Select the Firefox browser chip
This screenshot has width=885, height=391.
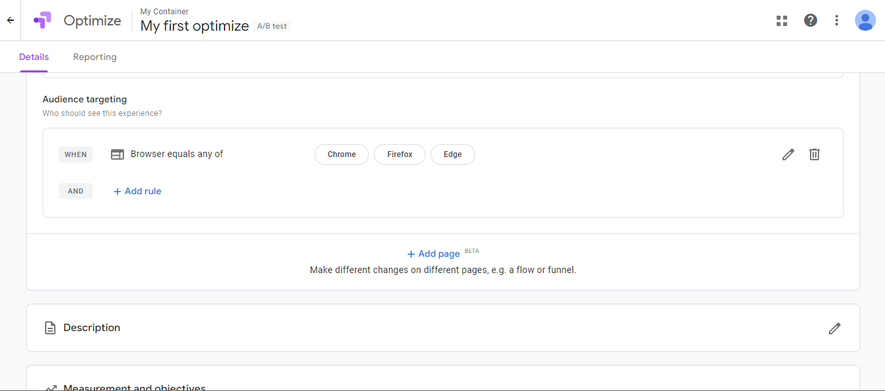pos(399,154)
